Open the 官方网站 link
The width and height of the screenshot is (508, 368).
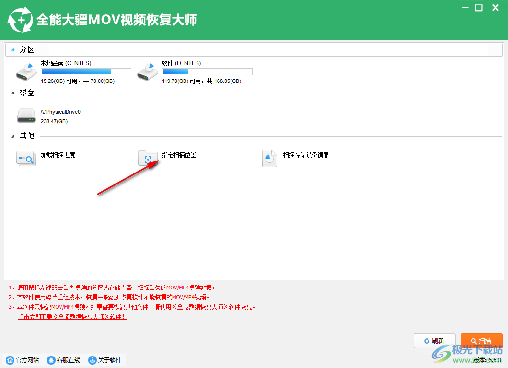27,360
